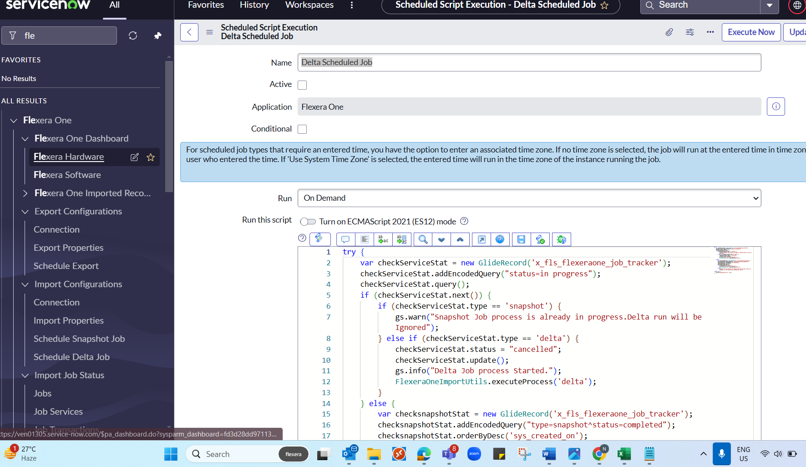
Task: Open the Schedule Snapshot Job link
Action: tap(79, 339)
